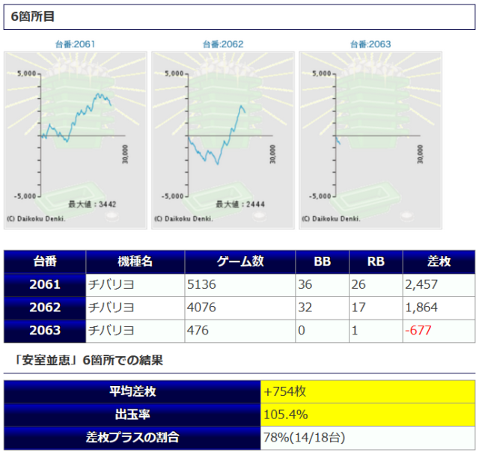
Task: Select the BB column header
Action: click(322, 261)
